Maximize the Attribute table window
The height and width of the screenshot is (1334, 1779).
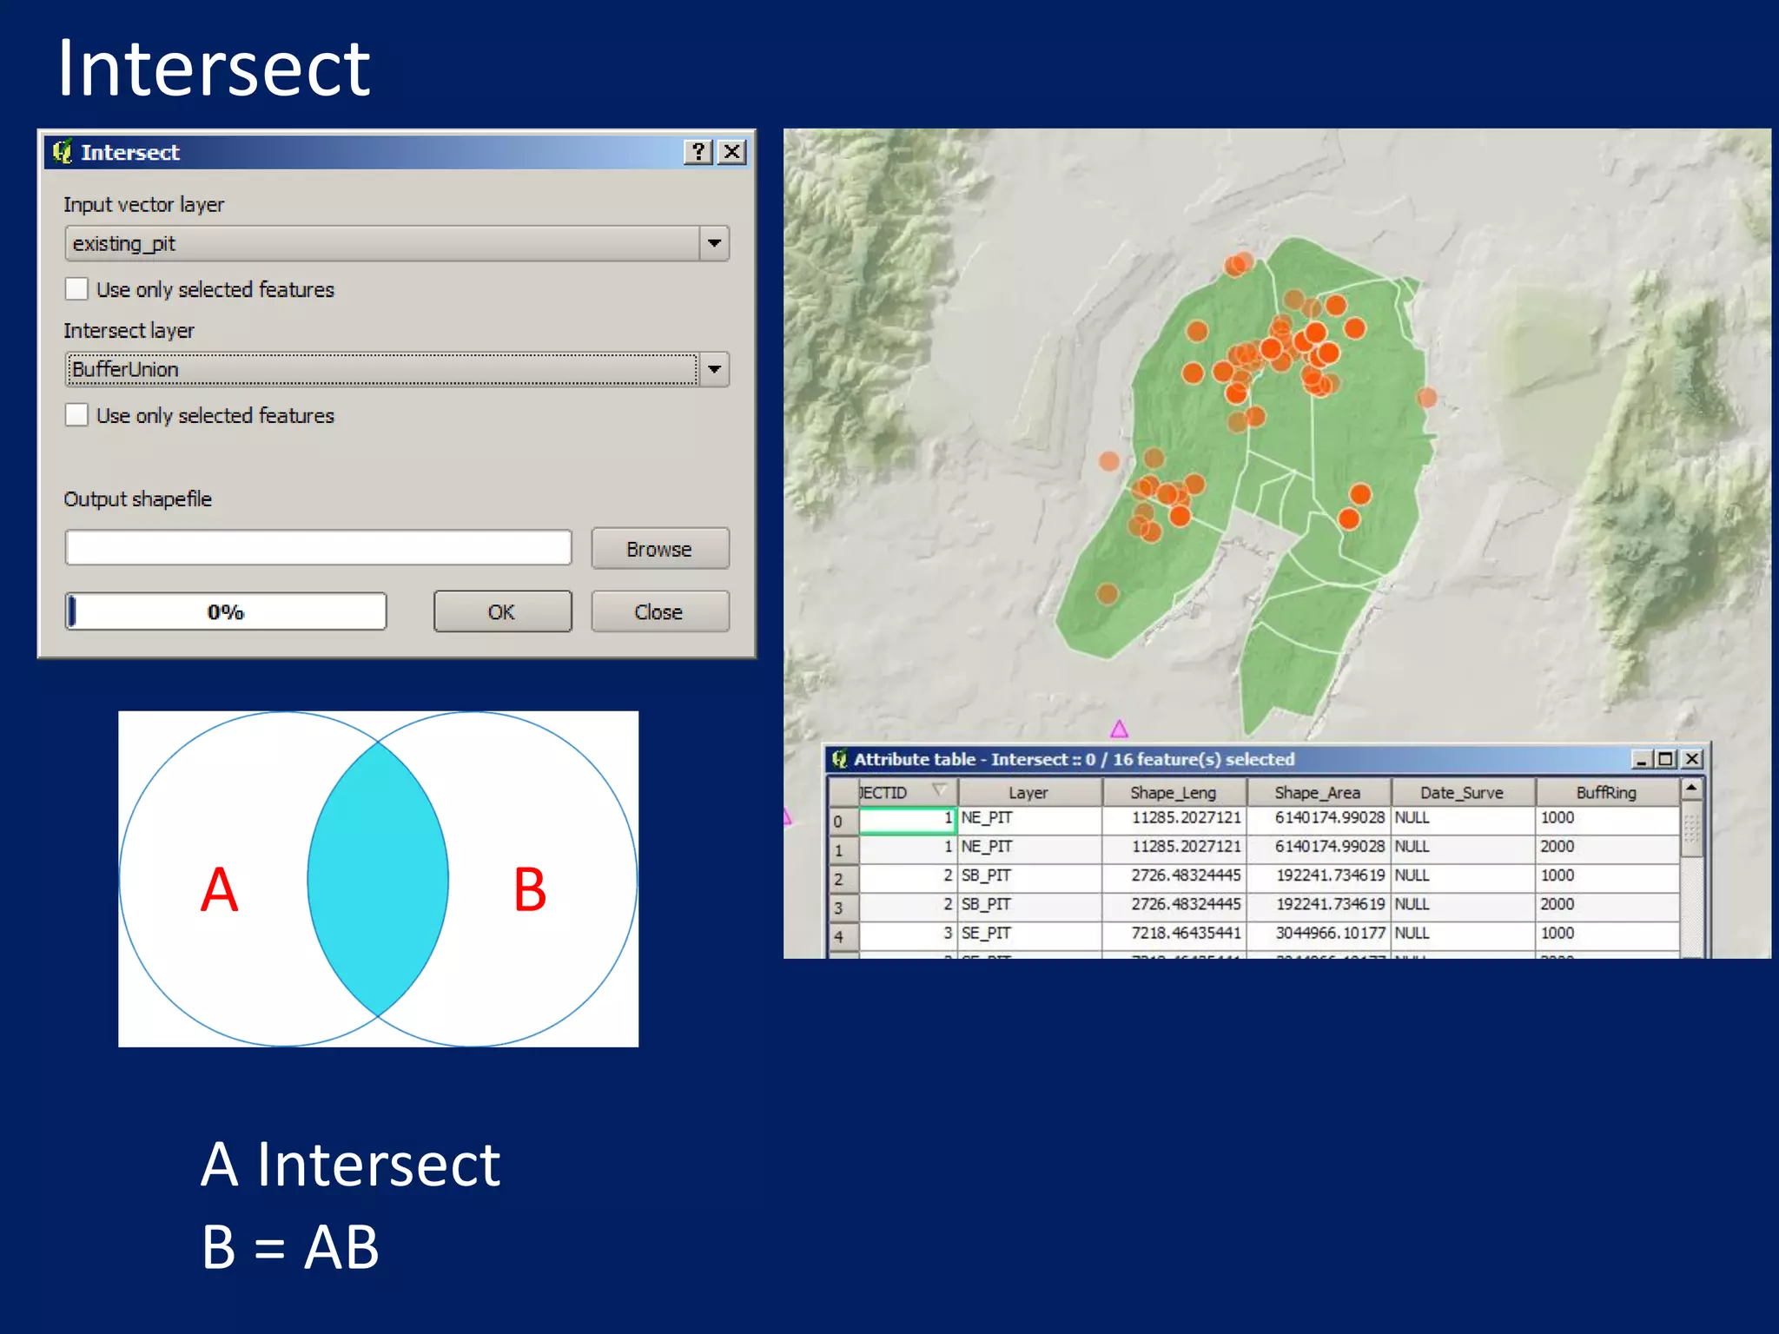click(1665, 759)
